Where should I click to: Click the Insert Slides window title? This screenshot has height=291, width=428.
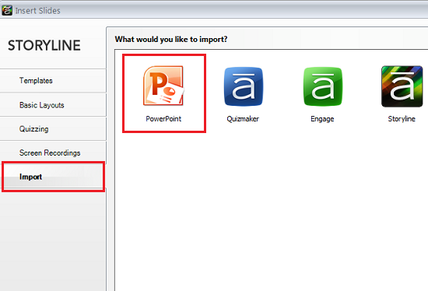tap(37, 11)
